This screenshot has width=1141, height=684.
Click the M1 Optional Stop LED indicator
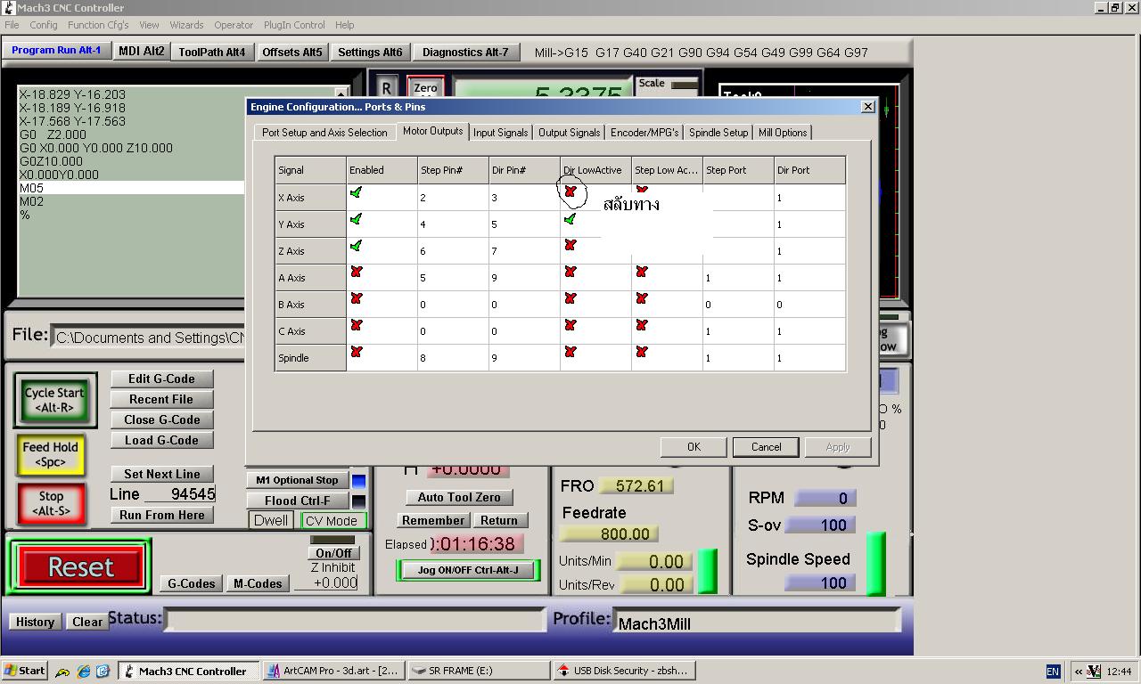pos(358,481)
